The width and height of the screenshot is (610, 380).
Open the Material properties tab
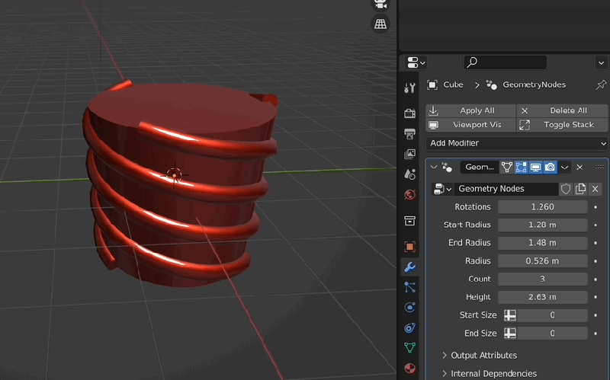click(x=409, y=368)
